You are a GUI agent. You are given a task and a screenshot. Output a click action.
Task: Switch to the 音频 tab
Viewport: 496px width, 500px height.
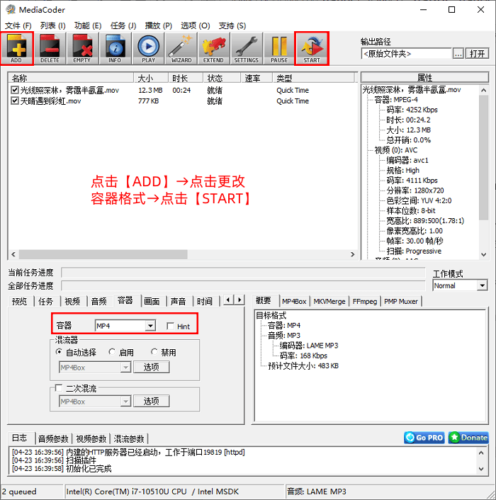pos(99,301)
